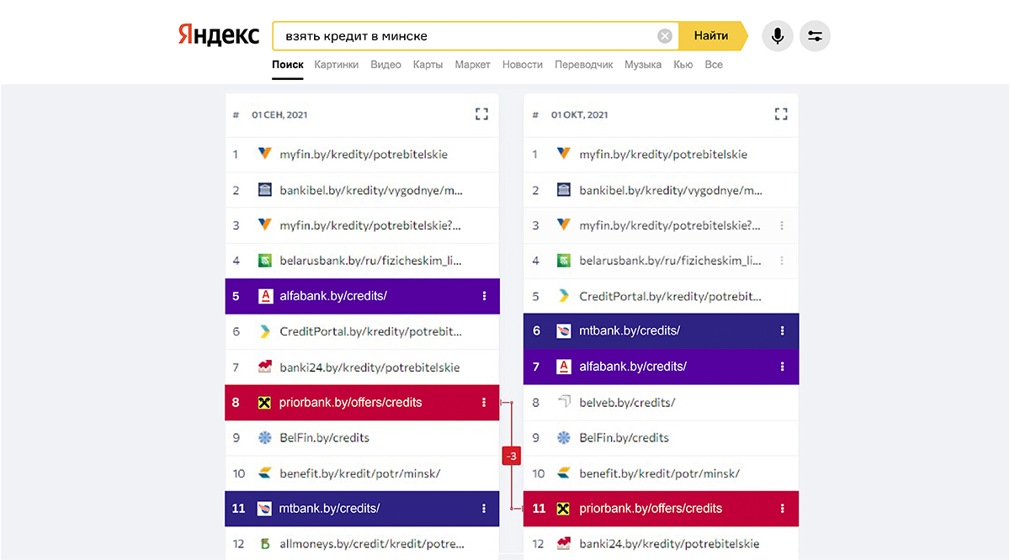Click the 01 ОКТ, 2021 date header
This screenshot has width=1010, height=560.
(x=580, y=114)
